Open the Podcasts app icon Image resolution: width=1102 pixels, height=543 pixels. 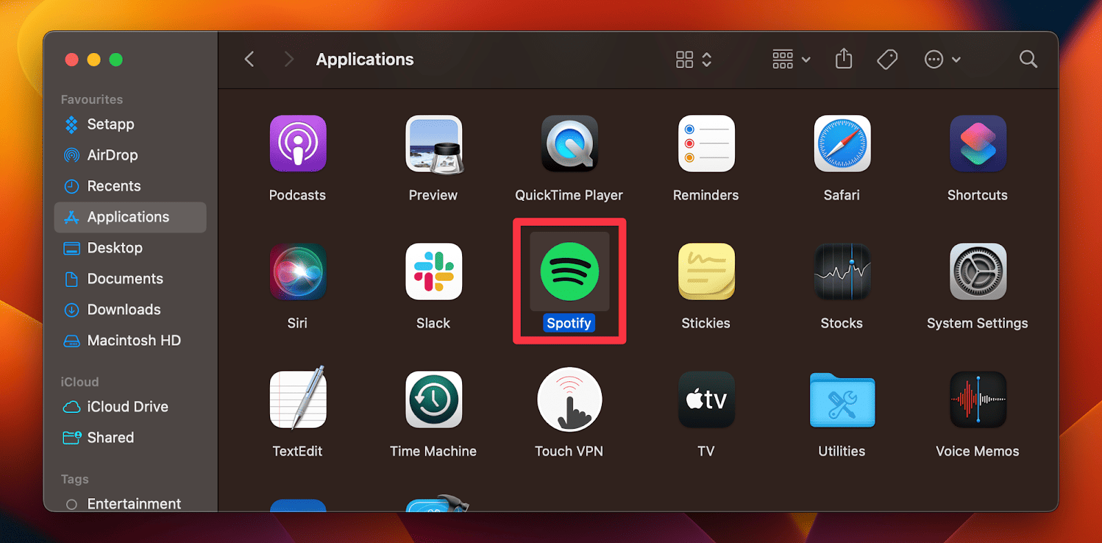298,144
